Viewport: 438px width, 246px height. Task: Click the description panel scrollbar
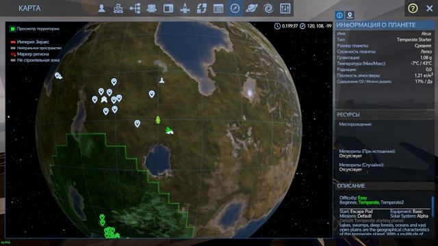(433, 206)
